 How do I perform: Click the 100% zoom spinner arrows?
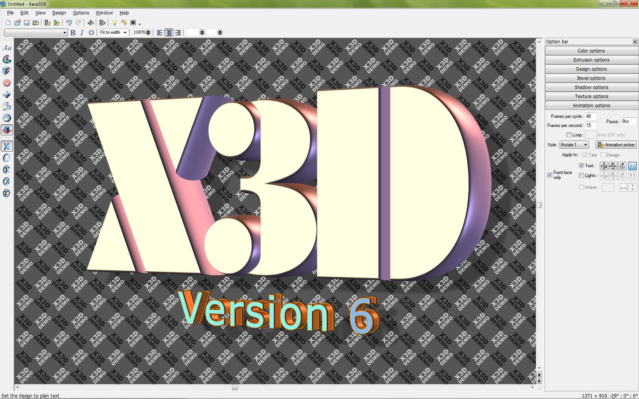click(x=148, y=33)
